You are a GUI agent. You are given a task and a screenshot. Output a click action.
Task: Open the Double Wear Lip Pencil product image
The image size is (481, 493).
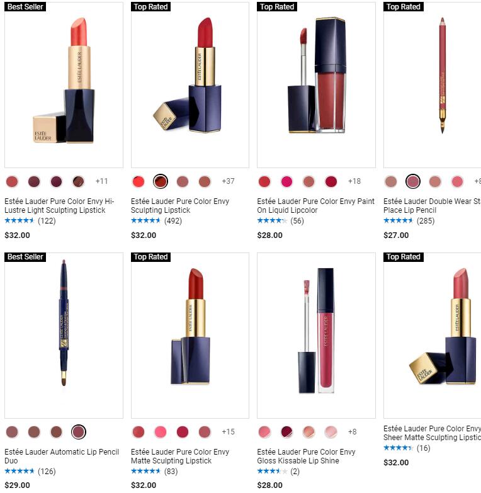[x=433, y=85]
